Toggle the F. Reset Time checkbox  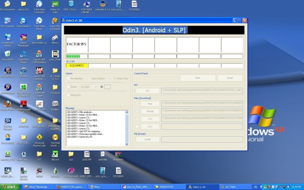pos(112,78)
